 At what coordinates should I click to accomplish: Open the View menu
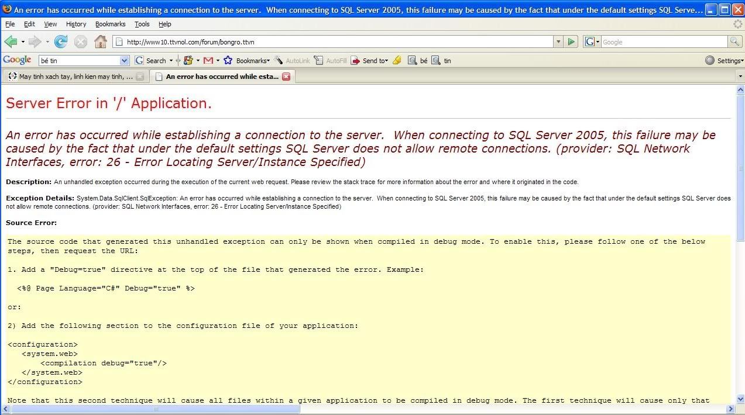point(50,24)
